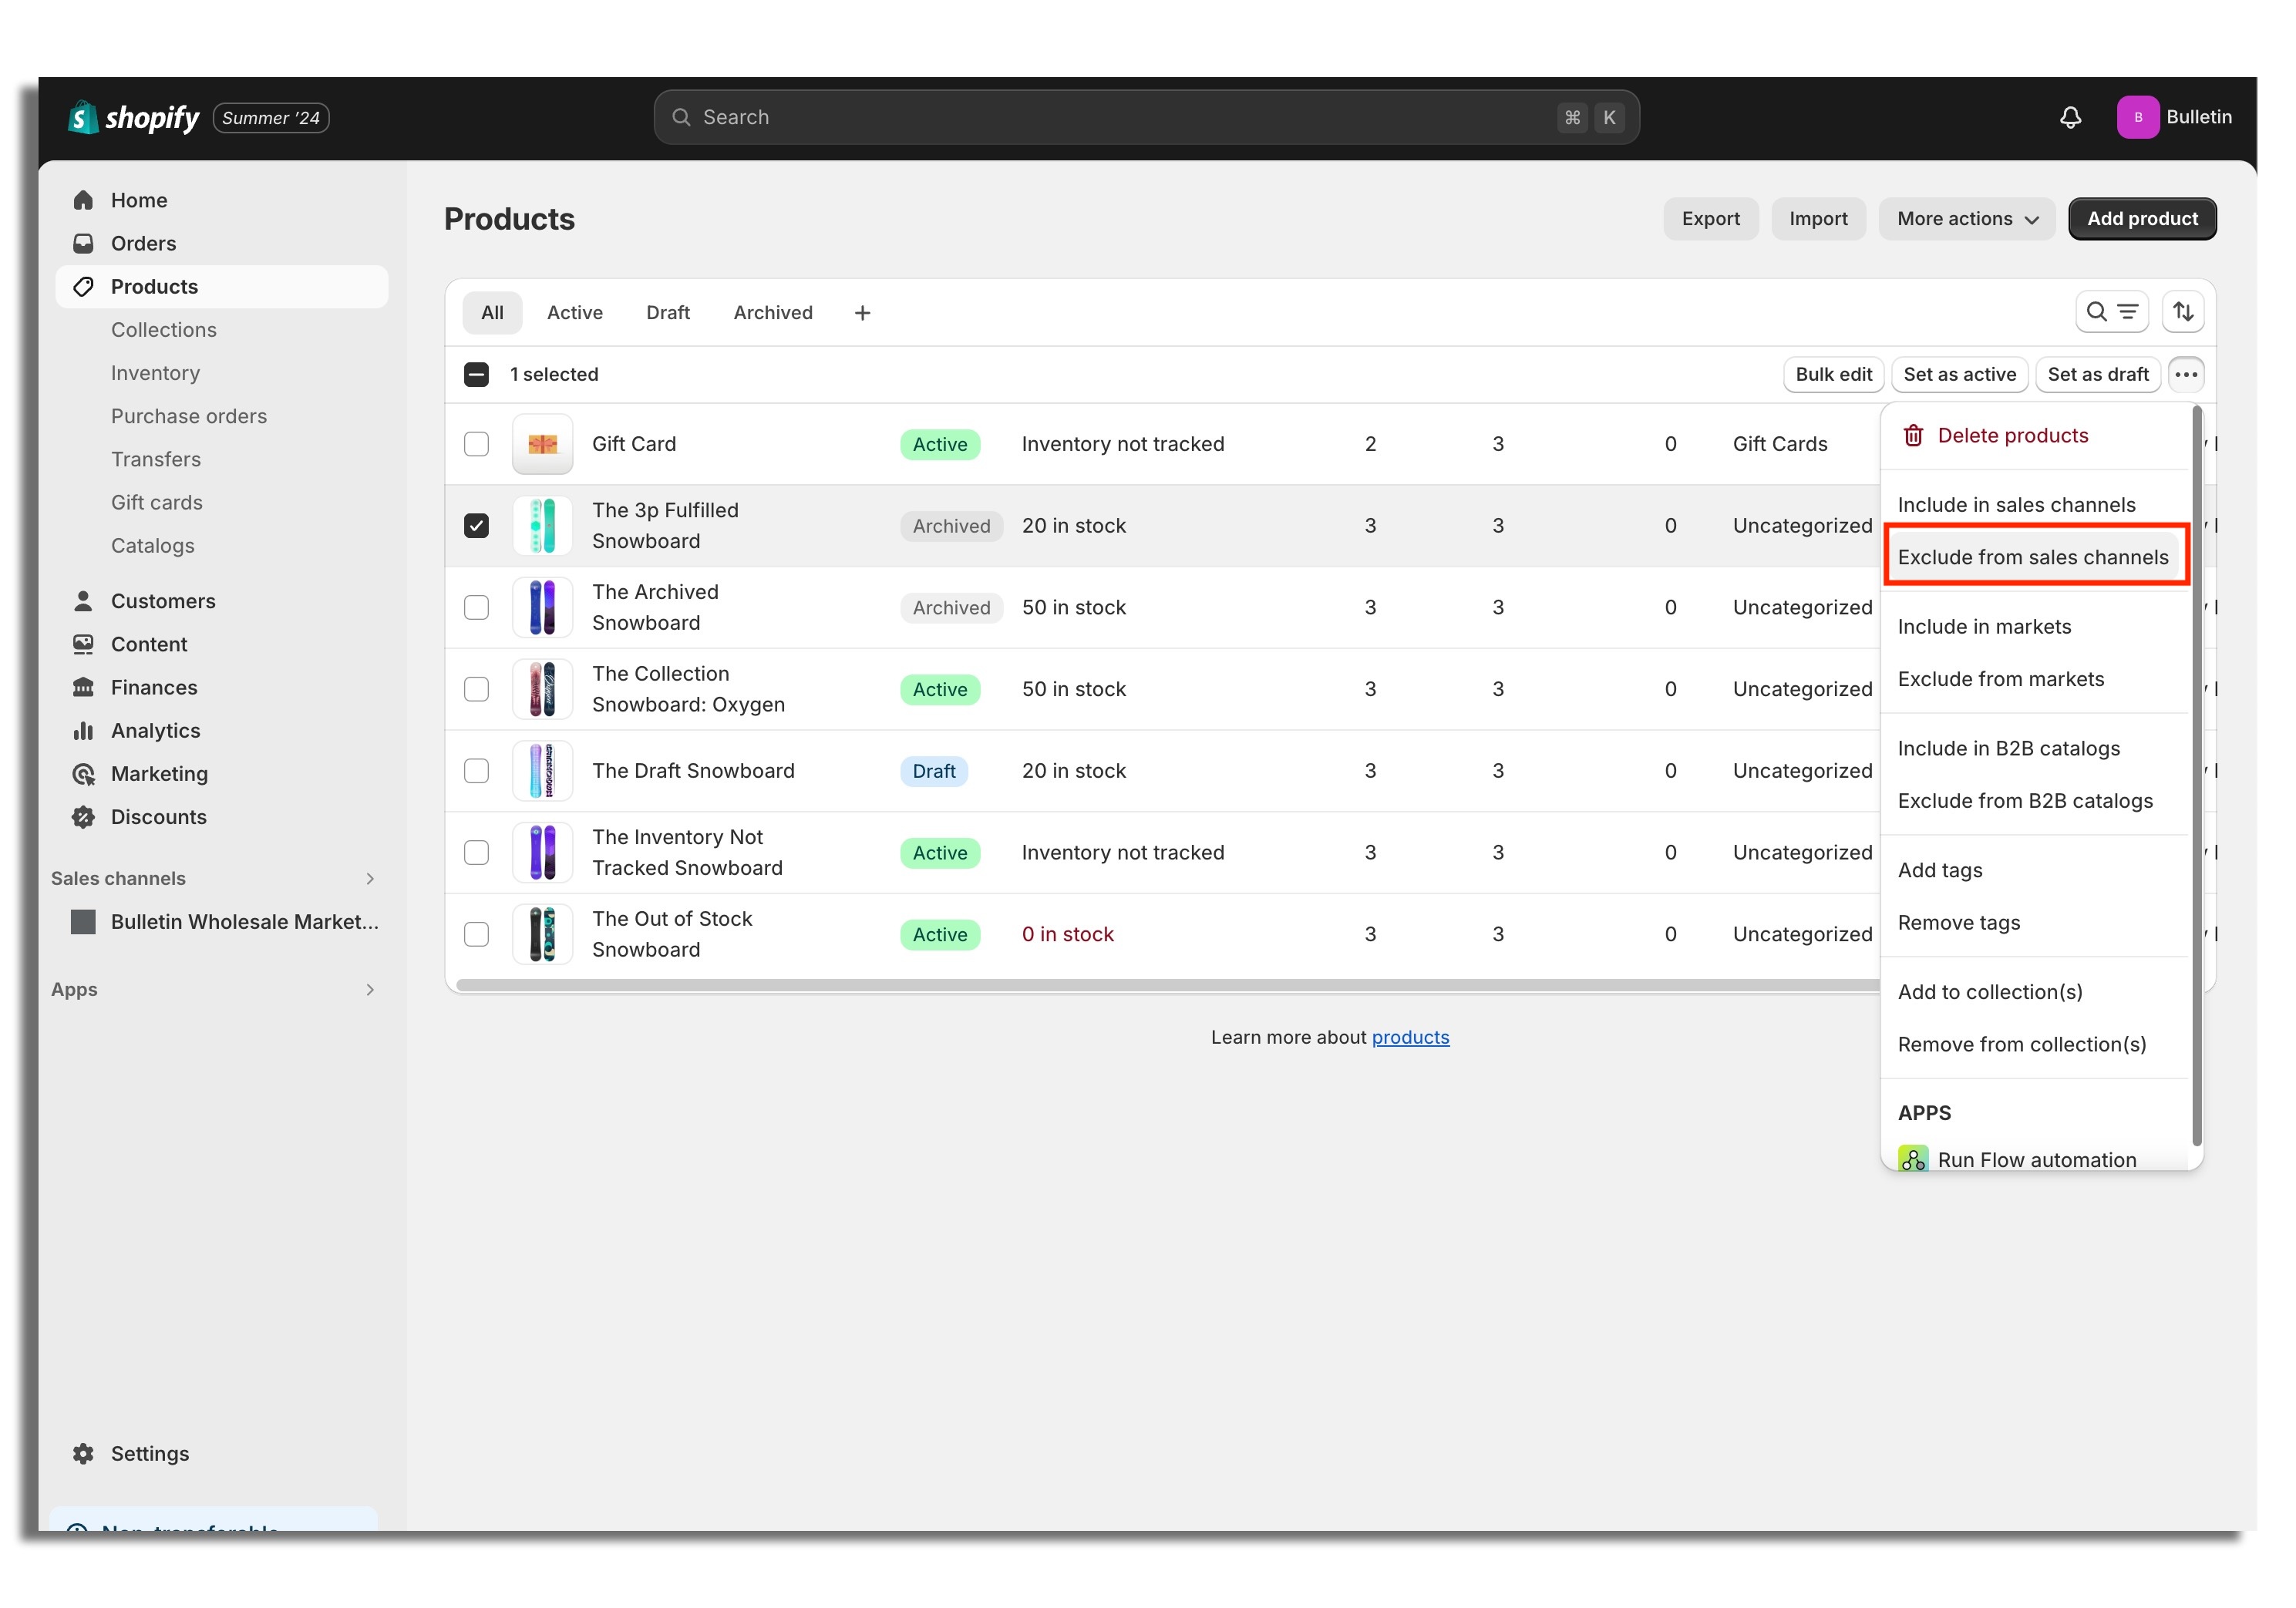Choose Include in markets
The width and height of the screenshot is (2296, 1608).
point(2034,627)
